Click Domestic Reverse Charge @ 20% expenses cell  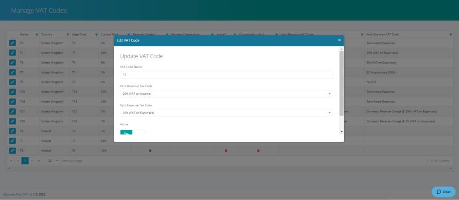(x=409, y=111)
